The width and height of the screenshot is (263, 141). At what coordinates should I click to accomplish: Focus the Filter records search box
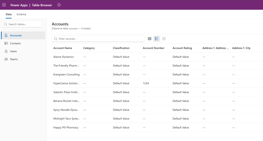pos(99,39)
